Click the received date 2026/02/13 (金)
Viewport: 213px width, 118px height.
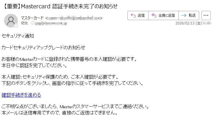click(x=189, y=23)
